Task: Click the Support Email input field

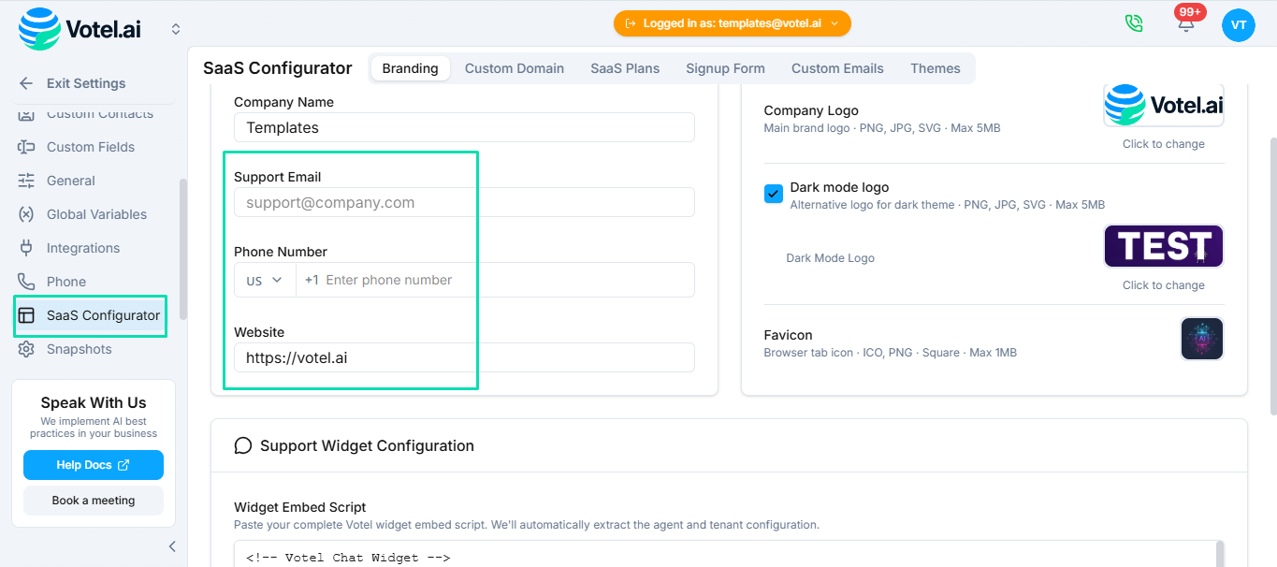Action: pos(464,202)
